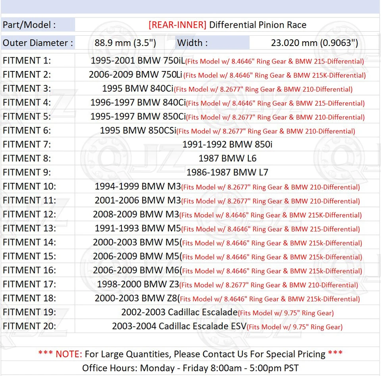
Task: Select '1991-1992 BMW 850i' fitment entry
Action: pyautogui.click(x=227, y=144)
